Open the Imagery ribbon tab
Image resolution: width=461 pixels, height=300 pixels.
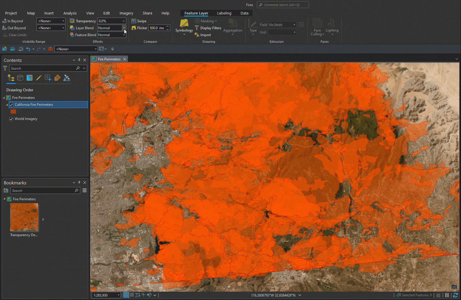point(126,13)
